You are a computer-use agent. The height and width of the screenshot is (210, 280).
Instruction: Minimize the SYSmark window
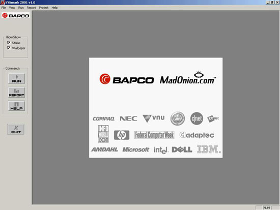click(x=268, y=3)
